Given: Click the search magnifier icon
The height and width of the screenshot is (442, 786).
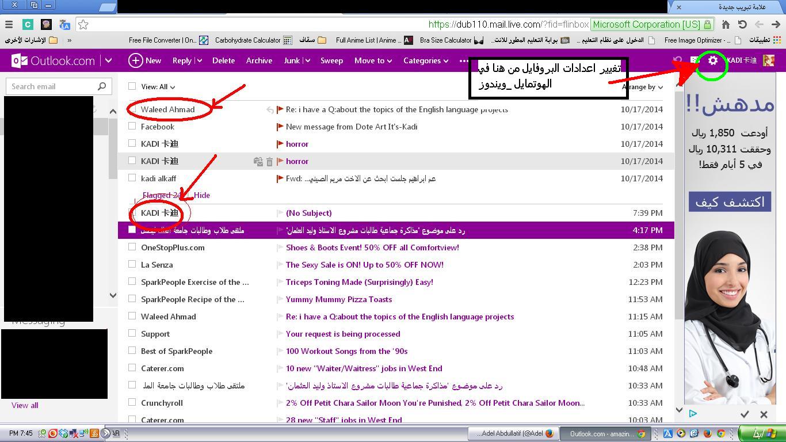Looking at the screenshot, I should (102, 86).
